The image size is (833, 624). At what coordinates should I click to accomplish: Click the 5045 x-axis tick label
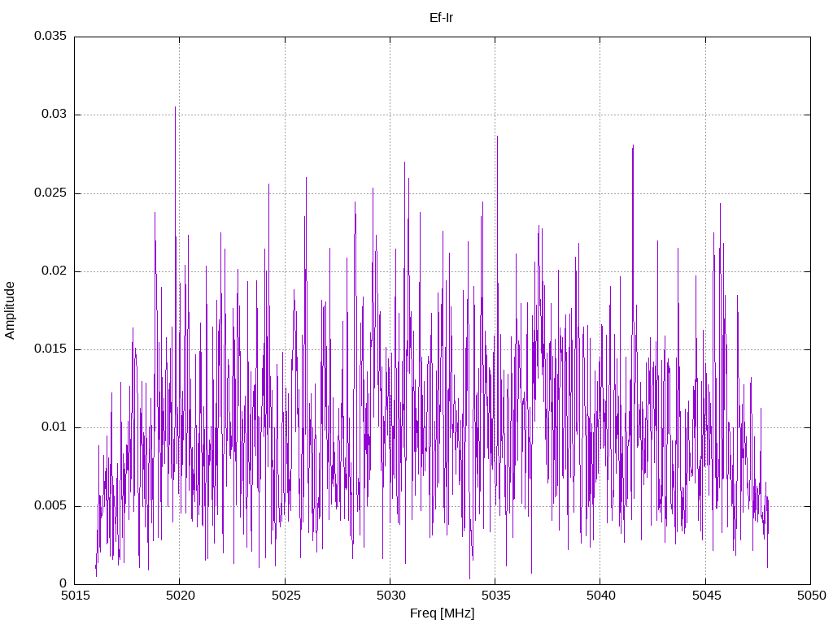point(707,596)
